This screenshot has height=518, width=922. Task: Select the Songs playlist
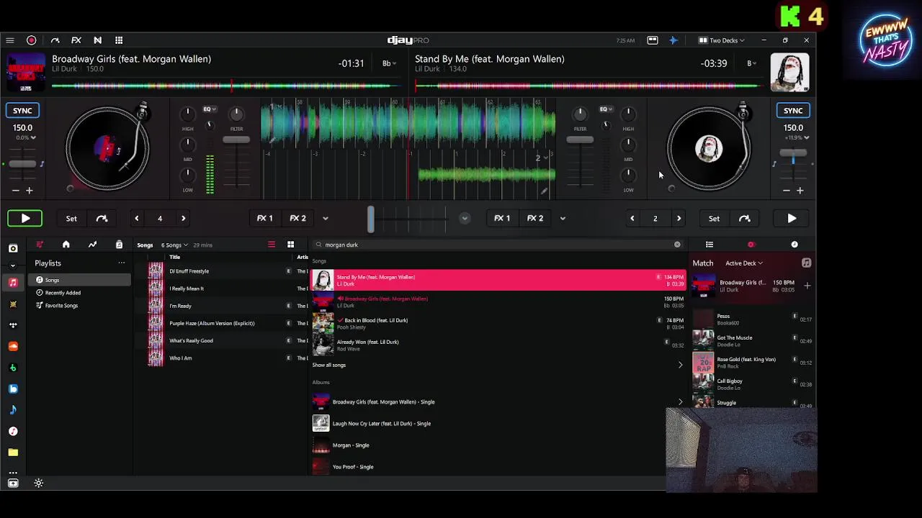pos(79,280)
